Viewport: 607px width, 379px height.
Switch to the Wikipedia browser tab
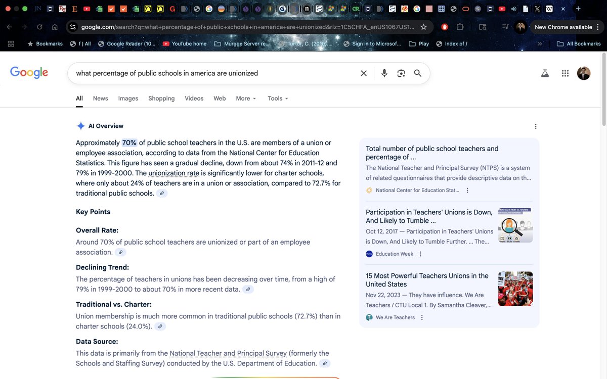pos(549,9)
